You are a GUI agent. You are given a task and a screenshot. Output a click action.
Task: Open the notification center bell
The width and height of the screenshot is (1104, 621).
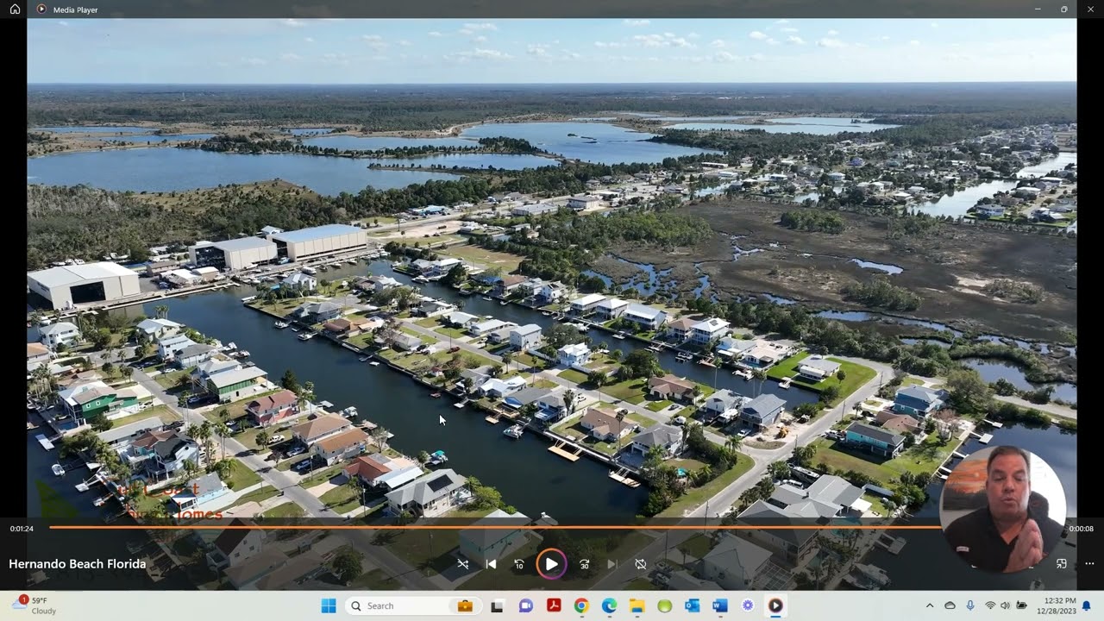[x=1087, y=605]
